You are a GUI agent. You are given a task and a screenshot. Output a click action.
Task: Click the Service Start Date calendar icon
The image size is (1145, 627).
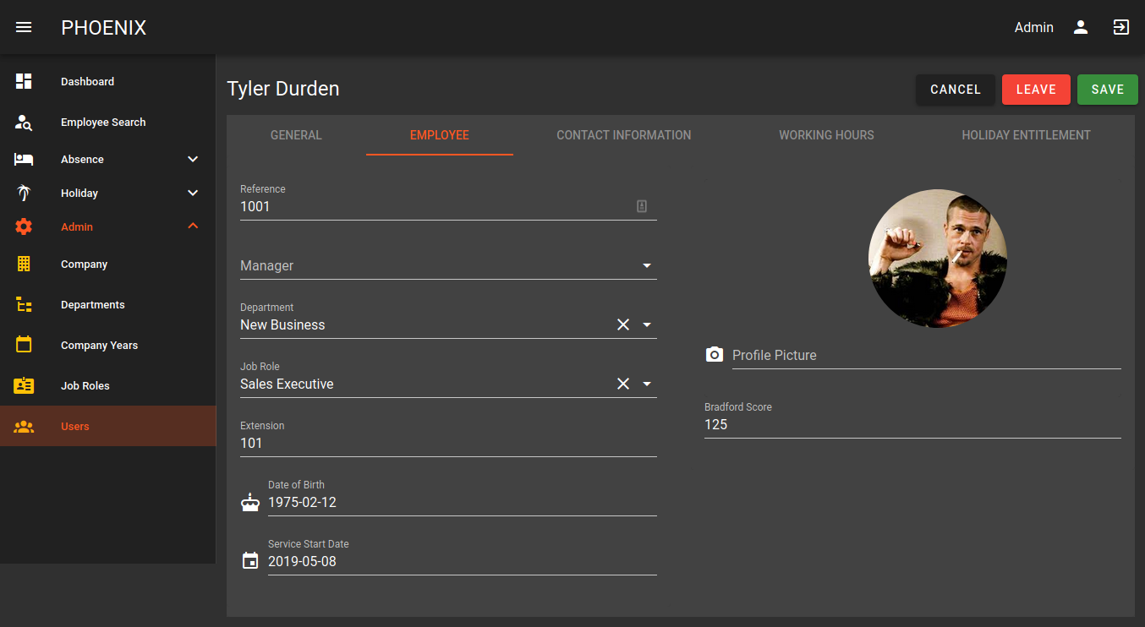click(249, 561)
